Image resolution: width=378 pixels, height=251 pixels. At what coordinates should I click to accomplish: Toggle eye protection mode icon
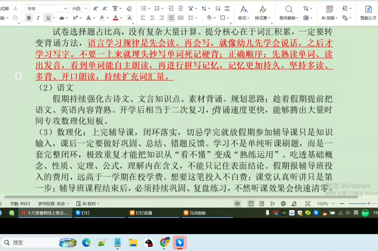pos(238,204)
